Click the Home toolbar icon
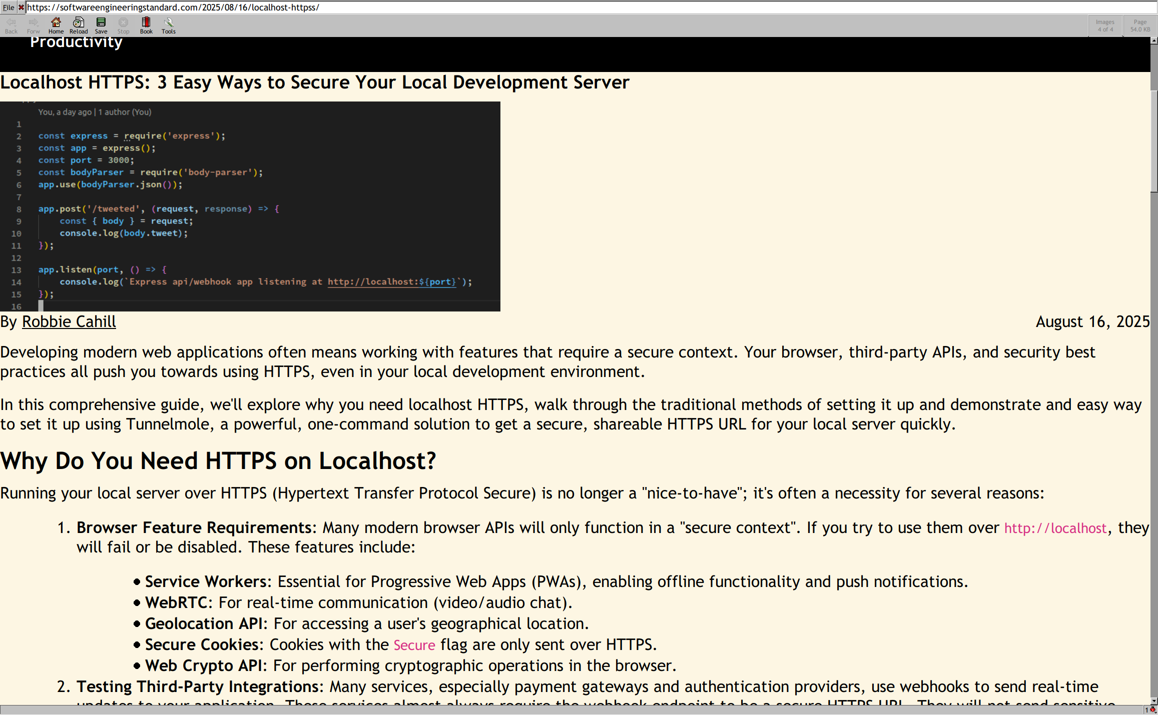1158x715 pixels. (56, 25)
